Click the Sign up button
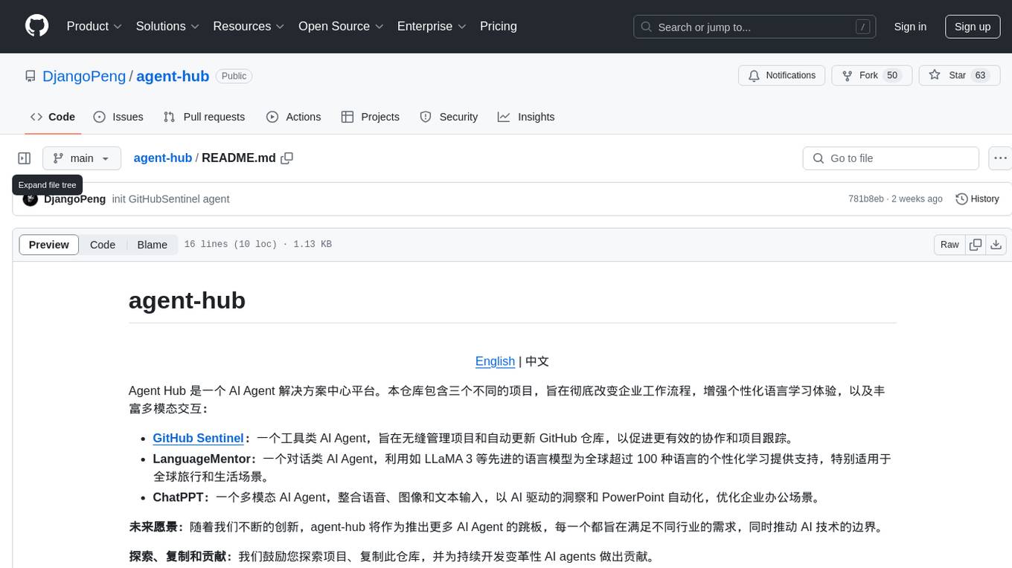Viewport: 1012px width, 568px height. coord(973,27)
